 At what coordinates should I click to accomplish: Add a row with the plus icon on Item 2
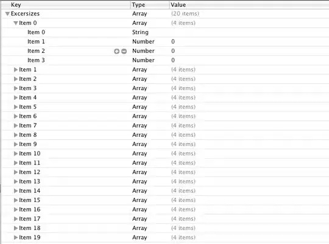coord(116,51)
